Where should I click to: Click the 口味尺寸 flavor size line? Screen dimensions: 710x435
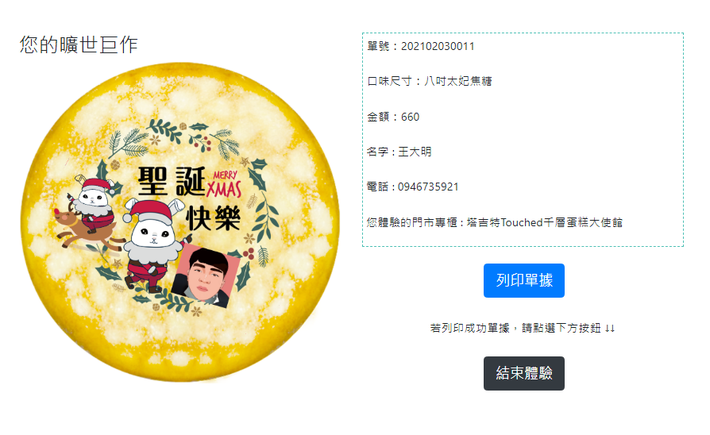click(430, 82)
